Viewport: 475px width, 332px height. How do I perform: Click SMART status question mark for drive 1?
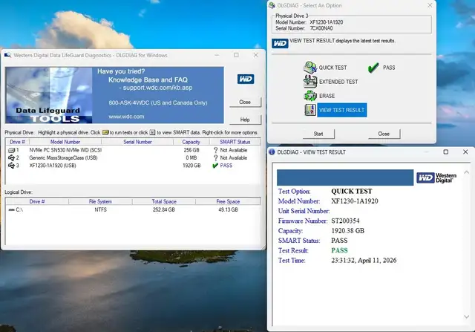coord(216,150)
